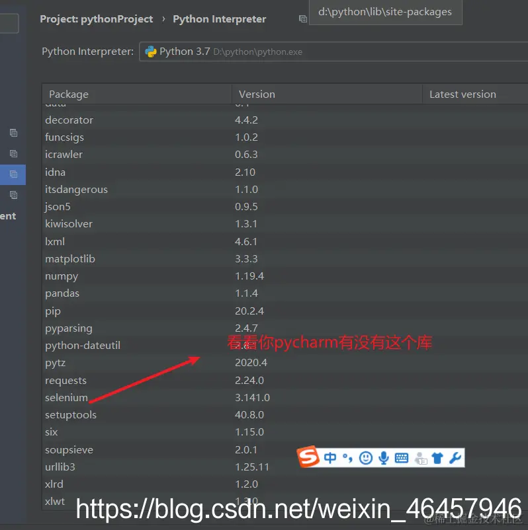Select the json5 package row
Image resolution: width=528 pixels, height=530 pixels.
click(x=285, y=207)
